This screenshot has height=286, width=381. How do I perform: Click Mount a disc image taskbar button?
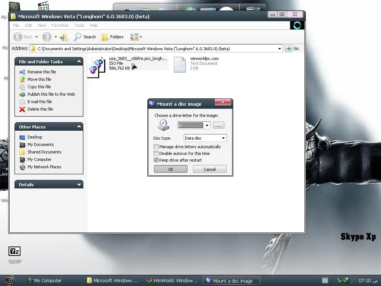point(231,281)
